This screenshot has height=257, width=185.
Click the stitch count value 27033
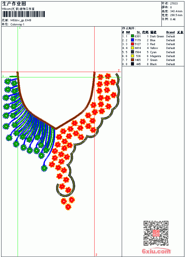(x=174, y=4)
